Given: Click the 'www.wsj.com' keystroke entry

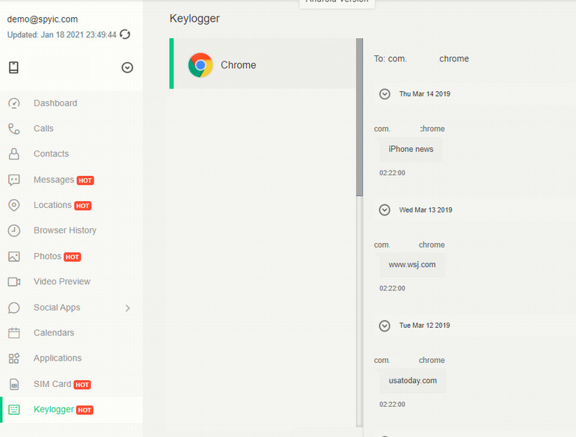Looking at the screenshot, I should 411,265.
